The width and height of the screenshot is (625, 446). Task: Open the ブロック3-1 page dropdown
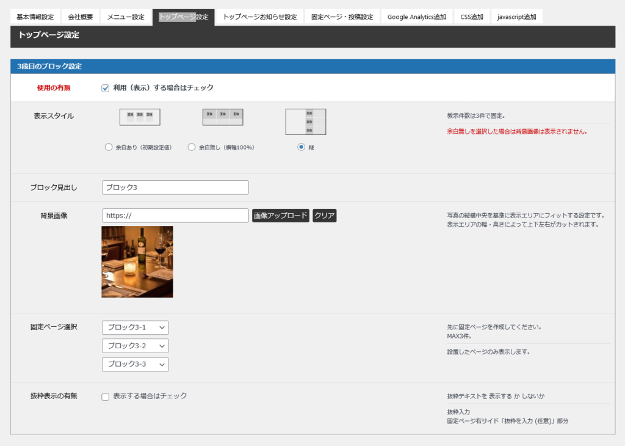[x=135, y=327]
